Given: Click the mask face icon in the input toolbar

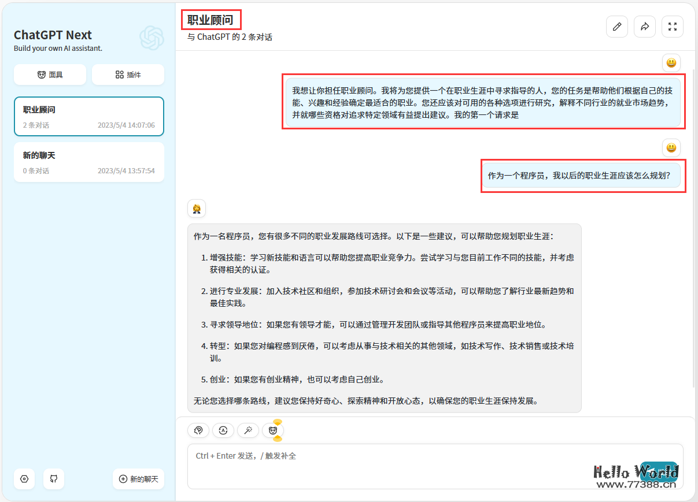Looking at the screenshot, I should (272, 430).
